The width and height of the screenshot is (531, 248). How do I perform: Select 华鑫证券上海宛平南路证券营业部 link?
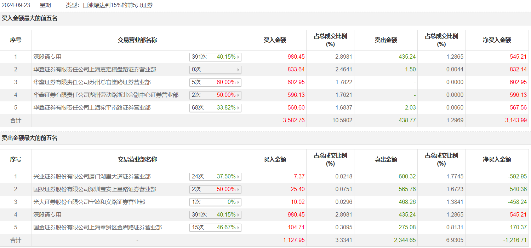point(92,108)
